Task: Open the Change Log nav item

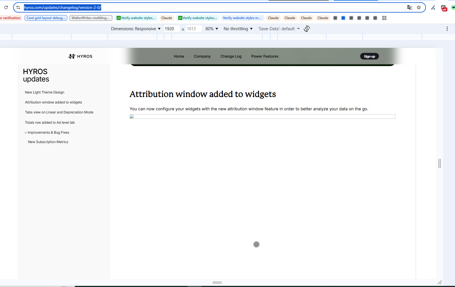Action: pyautogui.click(x=231, y=56)
